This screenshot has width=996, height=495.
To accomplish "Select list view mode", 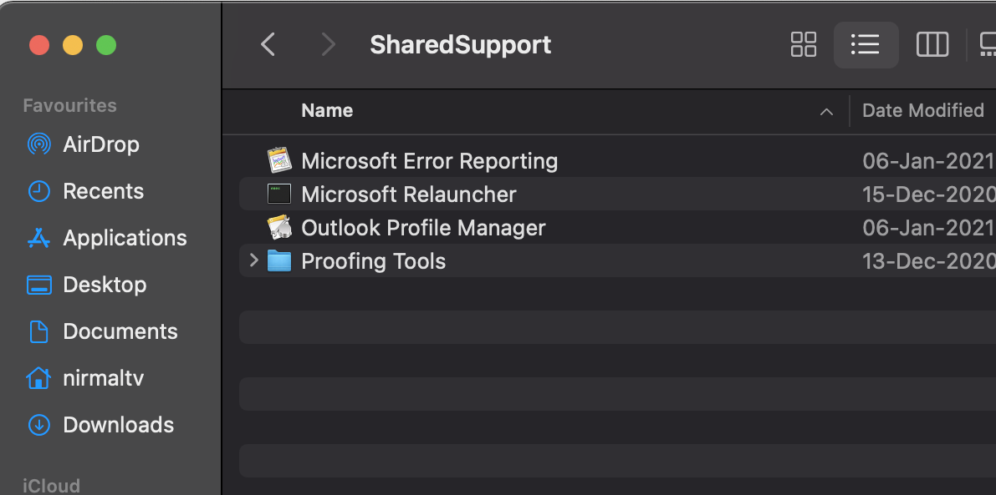I will pos(866,44).
